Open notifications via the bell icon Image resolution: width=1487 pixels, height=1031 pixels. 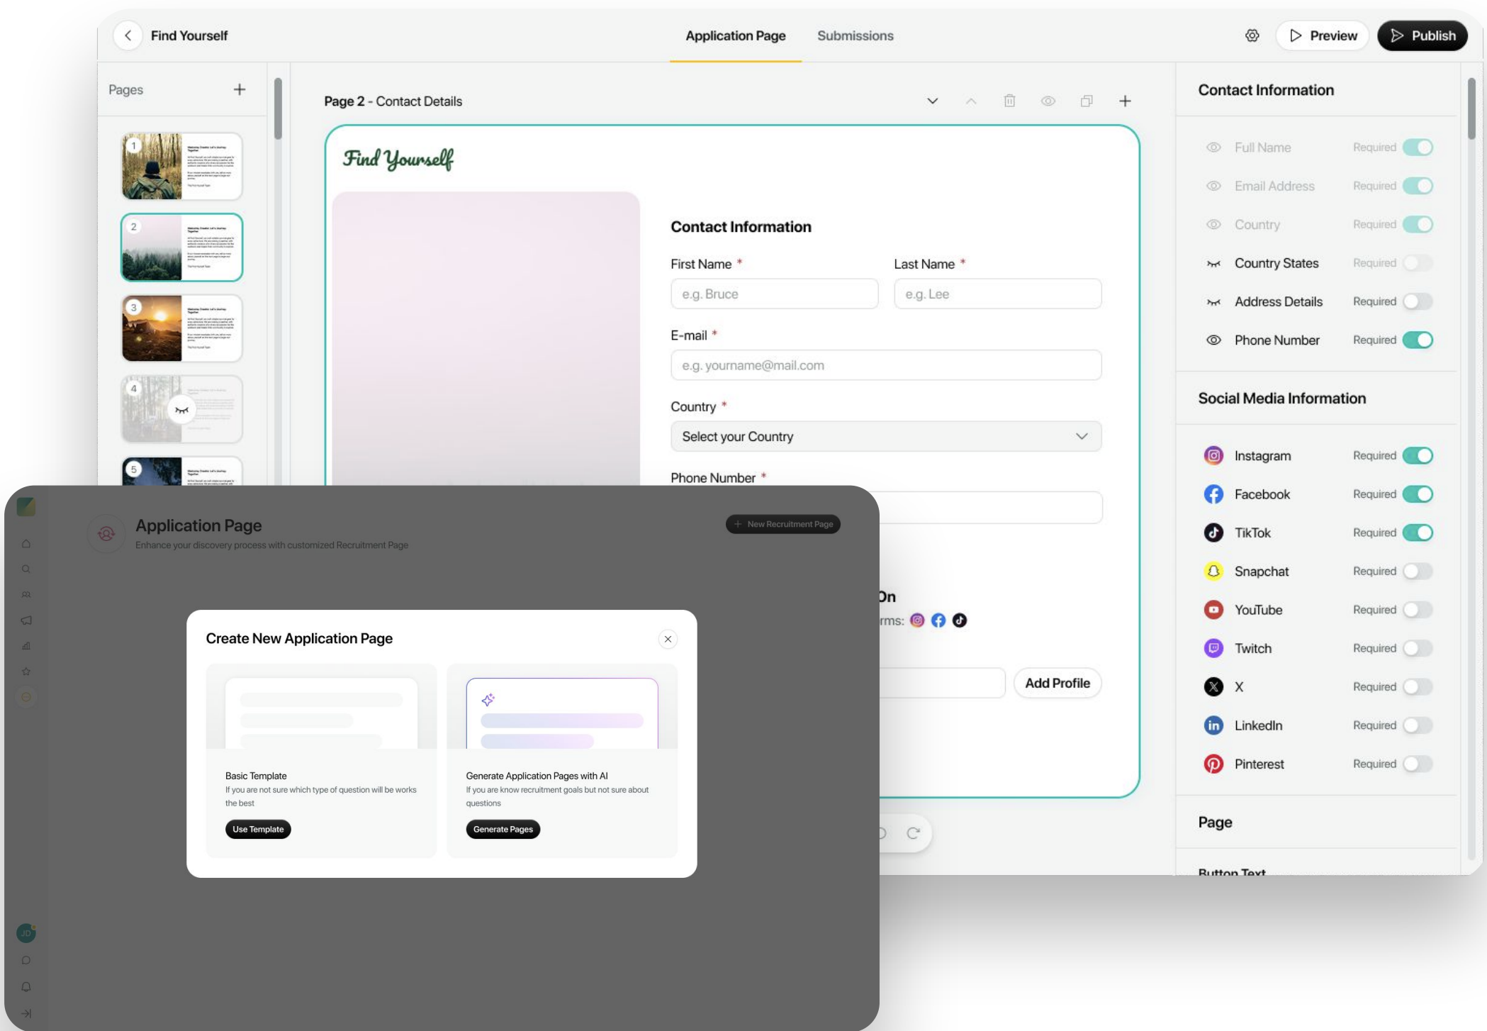pyautogui.click(x=26, y=986)
